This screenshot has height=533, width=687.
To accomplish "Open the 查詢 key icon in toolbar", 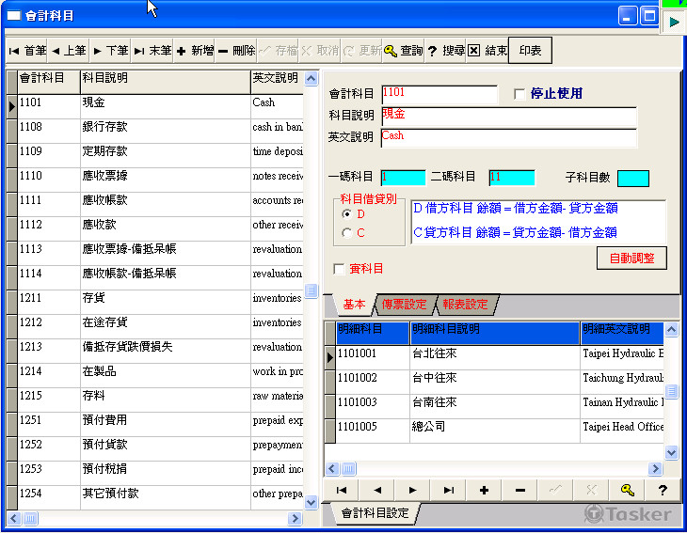I will click(x=404, y=51).
